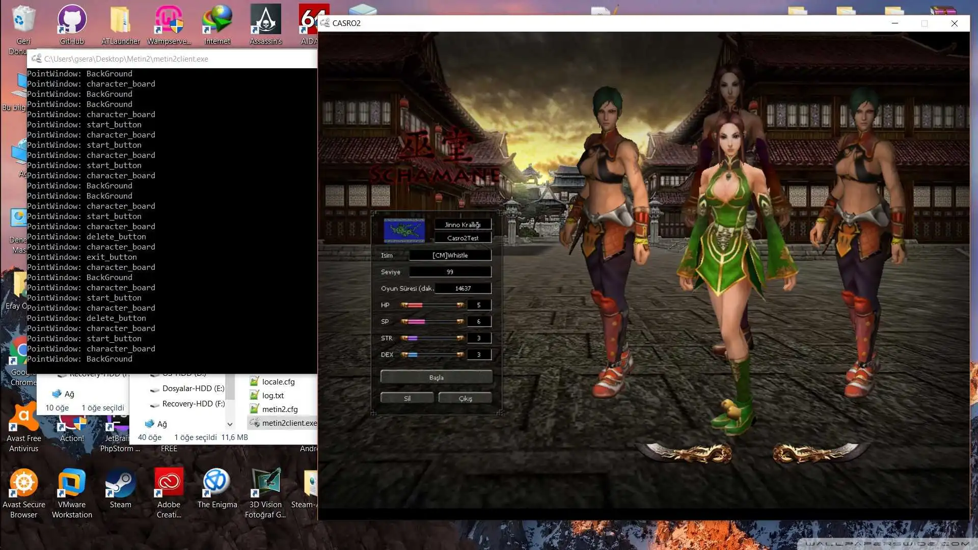Open Recovery-HDD (F:) in front Explorer tree
Viewport: 978px width, 550px height.
(x=187, y=403)
